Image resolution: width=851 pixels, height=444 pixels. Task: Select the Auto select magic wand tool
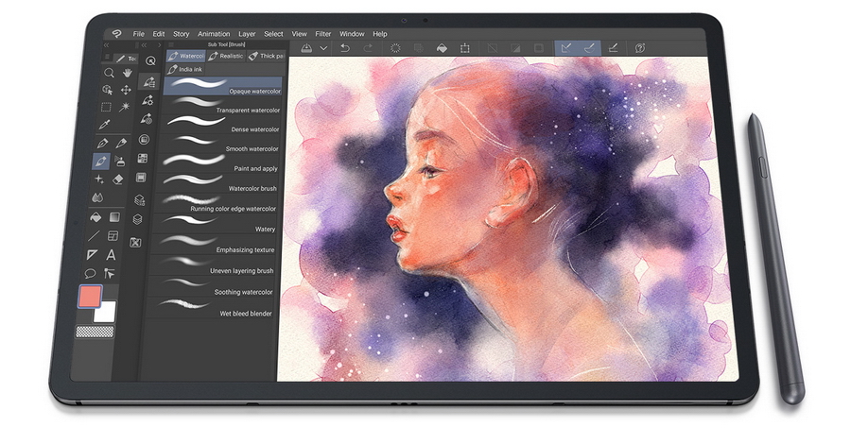pyautogui.click(x=125, y=107)
